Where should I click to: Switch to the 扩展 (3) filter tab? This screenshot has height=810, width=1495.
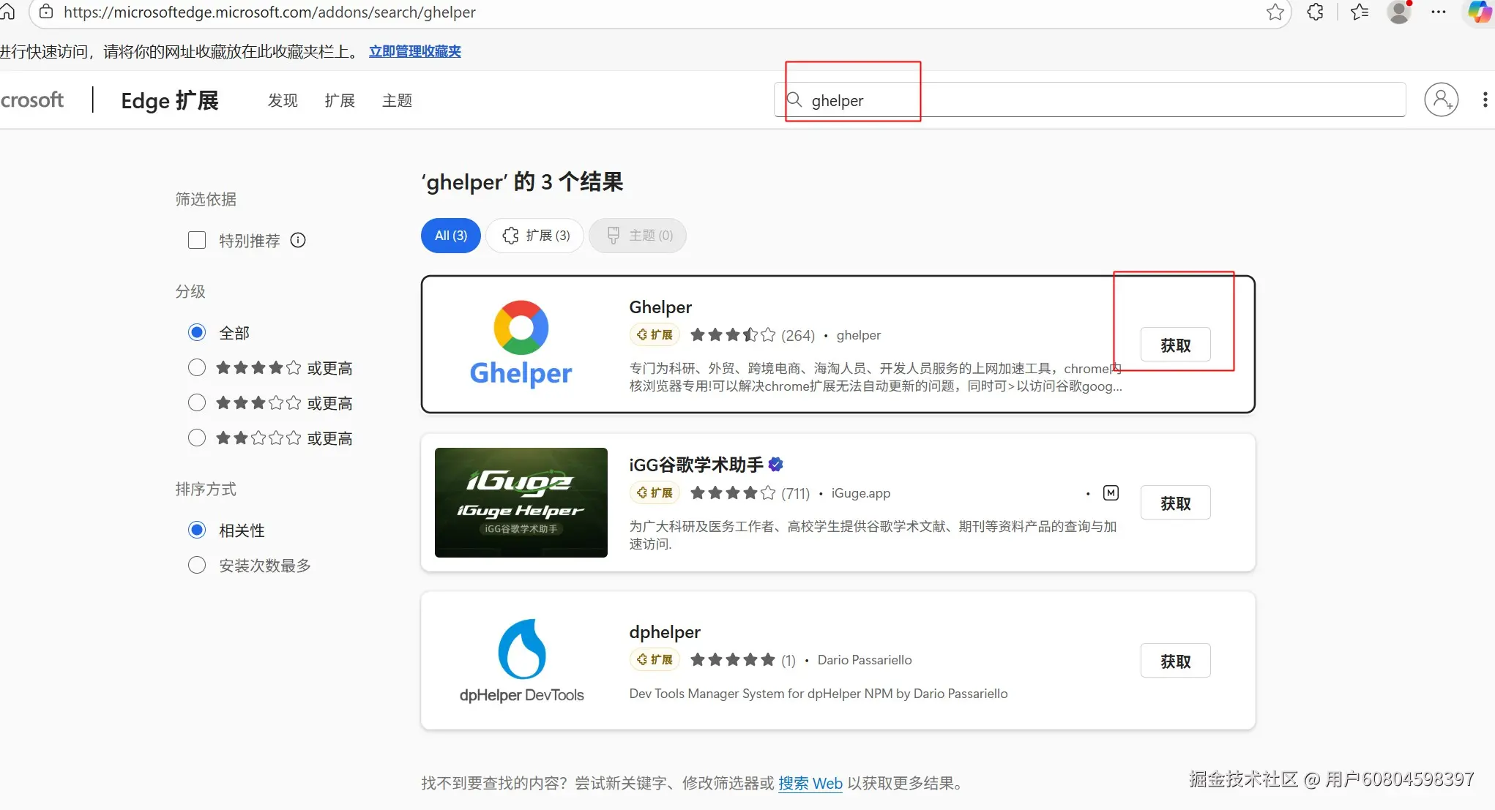535,236
